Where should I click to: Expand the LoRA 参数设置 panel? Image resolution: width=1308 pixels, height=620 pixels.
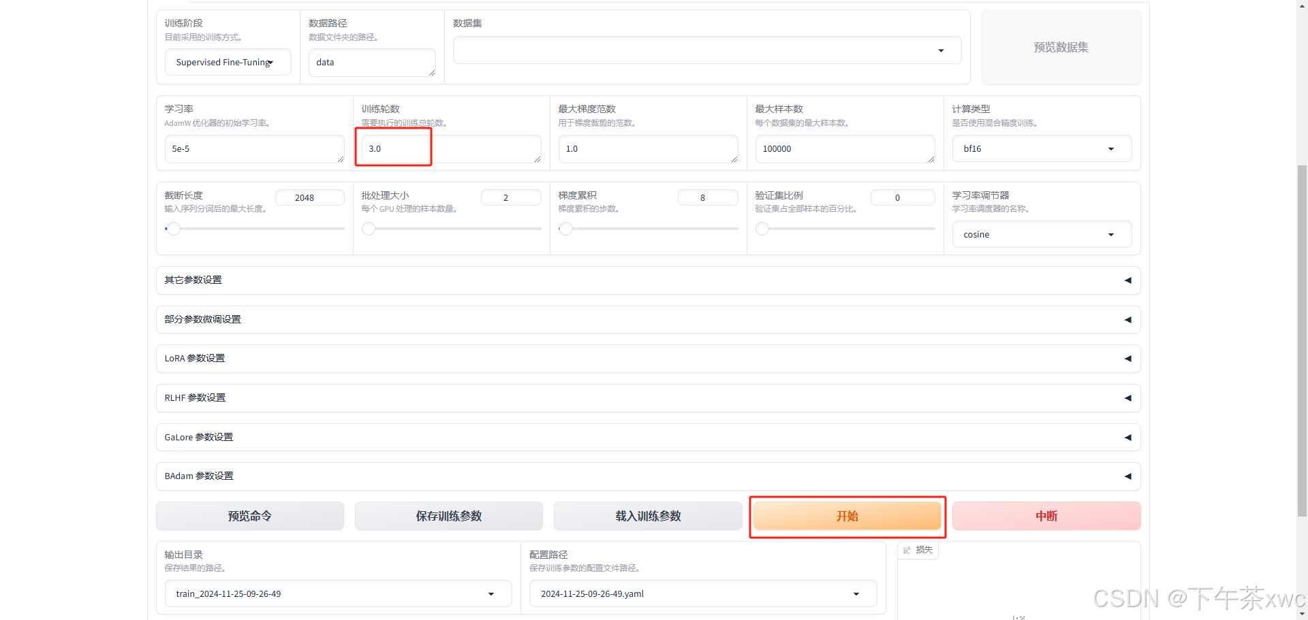click(x=647, y=359)
